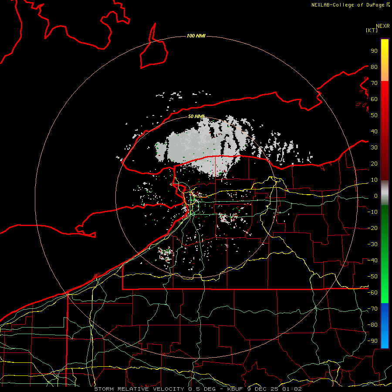Click the -50 value on velocity scale

372,277
